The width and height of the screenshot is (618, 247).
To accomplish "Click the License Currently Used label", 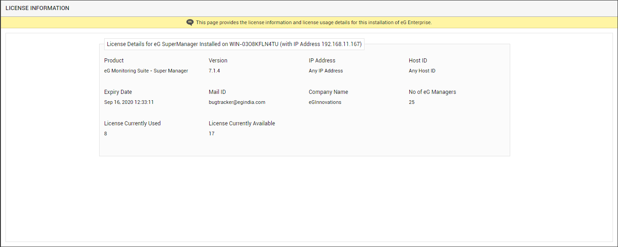I will point(132,123).
